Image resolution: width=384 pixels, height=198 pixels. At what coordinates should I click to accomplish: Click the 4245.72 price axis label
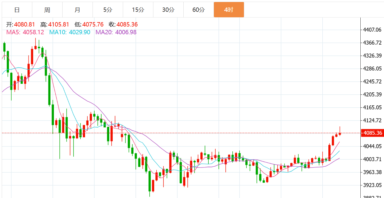coord(373,81)
